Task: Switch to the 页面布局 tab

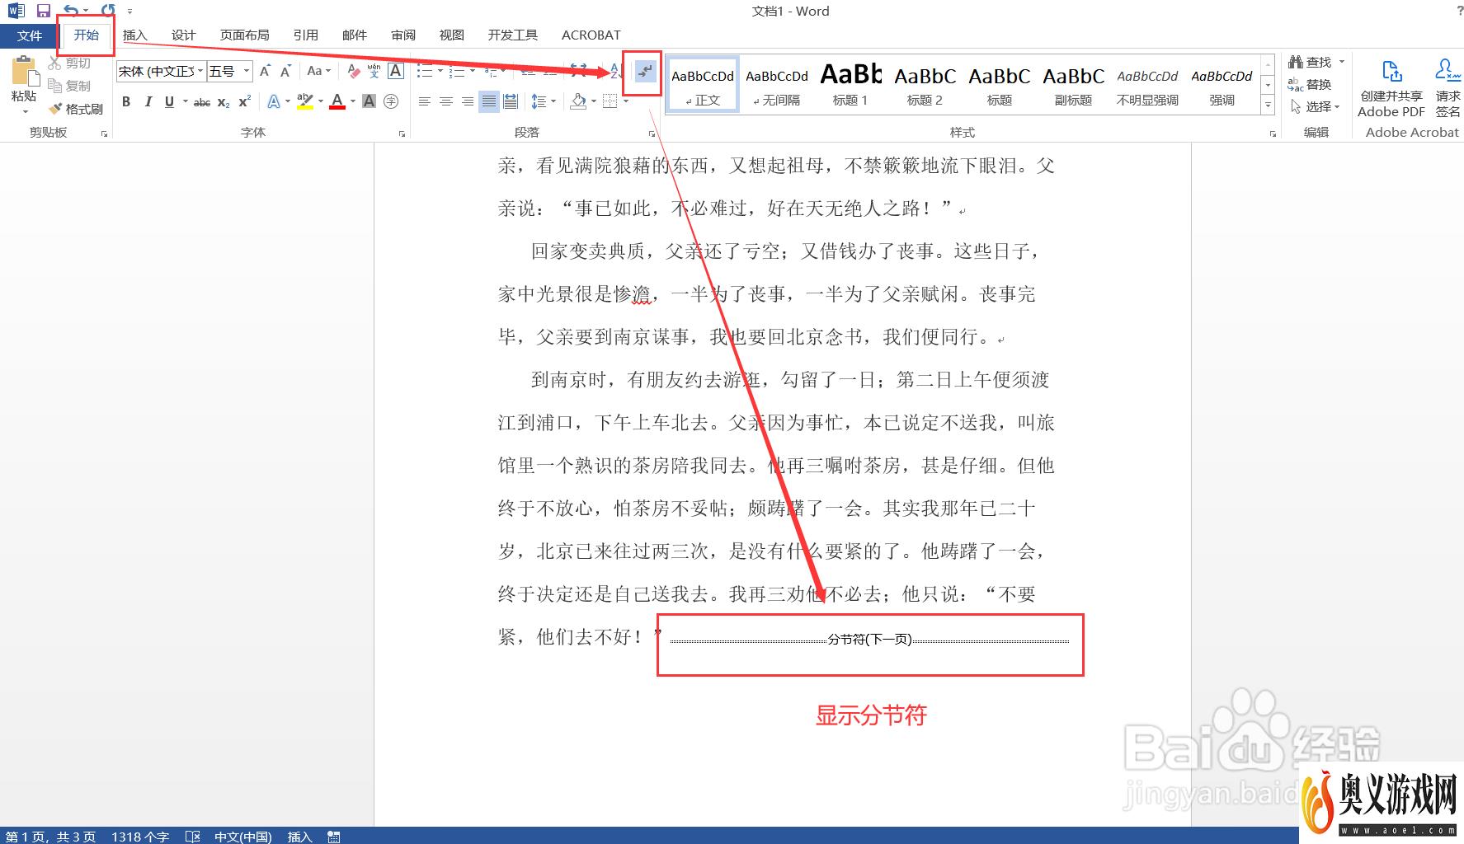Action: 244,35
